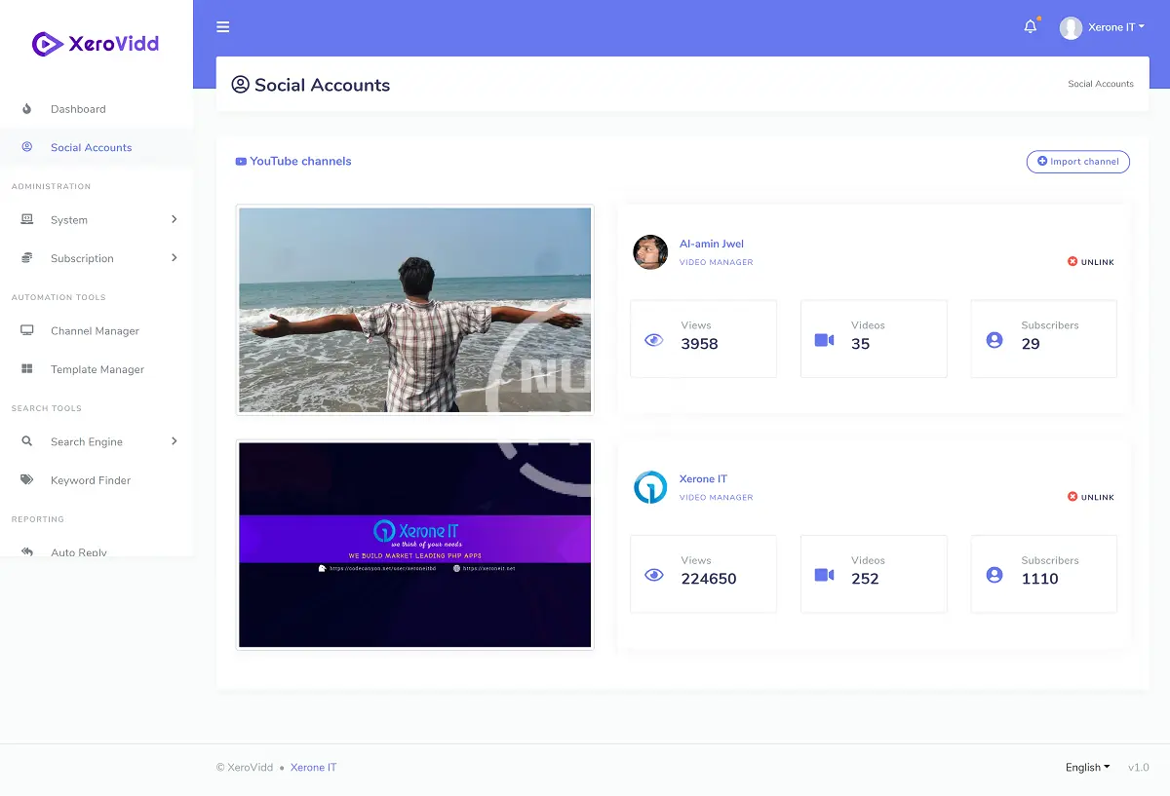Screen dimensions: 1170x796
Task: Click the Xerone IT channel logo
Action: tap(650, 487)
